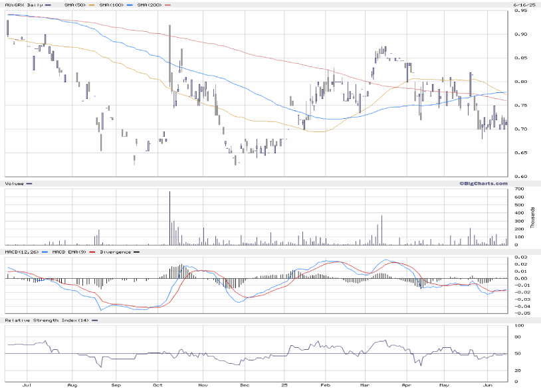Click the Oct label on time axis
The image size is (541, 389).
click(x=158, y=384)
